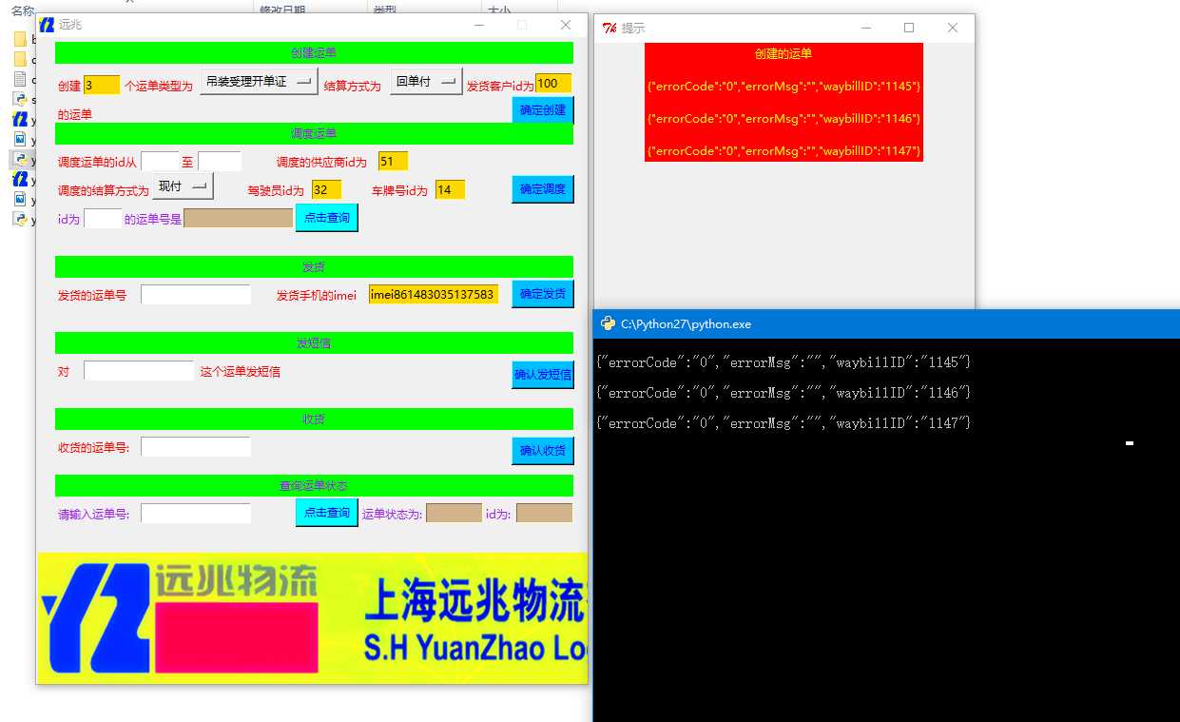Click the Tk feather icon in 提示 window
Viewport: 1180px width, 722px height.
point(609,29)
